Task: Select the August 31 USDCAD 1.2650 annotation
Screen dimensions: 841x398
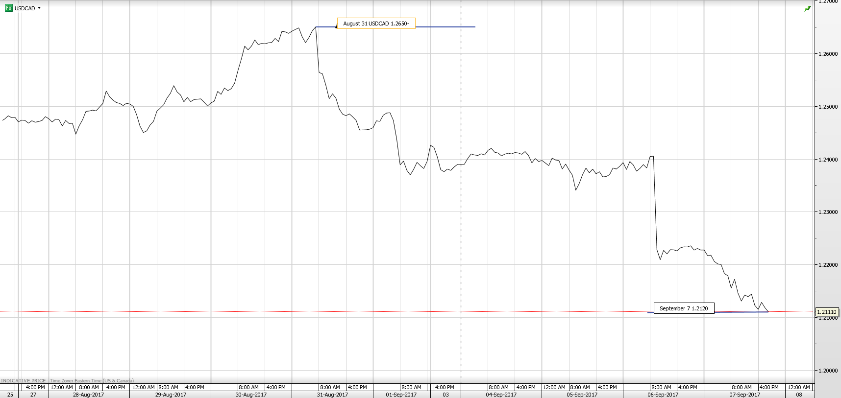Action: [x=376, y=23]
